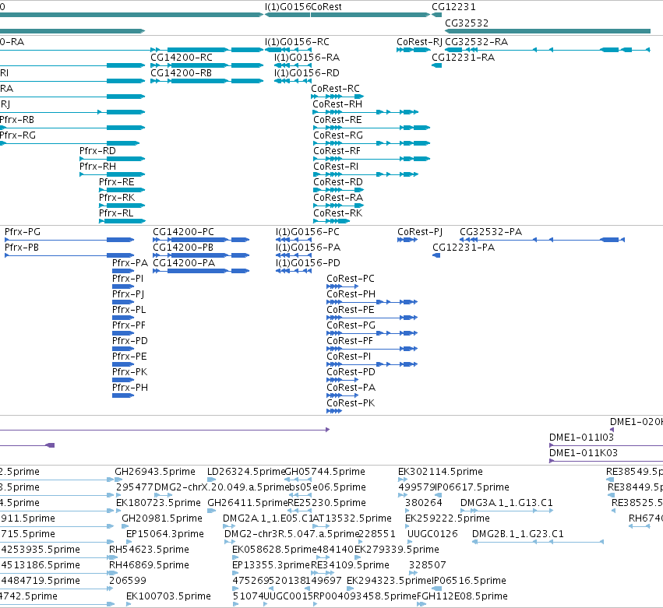This screenshot has height=608, width=663.
Task: Select the UUGC0126 feature label
Action: (432, 534)
